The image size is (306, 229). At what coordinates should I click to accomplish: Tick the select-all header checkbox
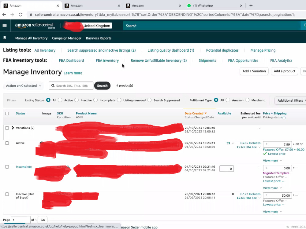[x=7, y=113]
